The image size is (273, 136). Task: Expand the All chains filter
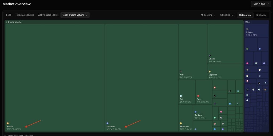coord(226,15)
